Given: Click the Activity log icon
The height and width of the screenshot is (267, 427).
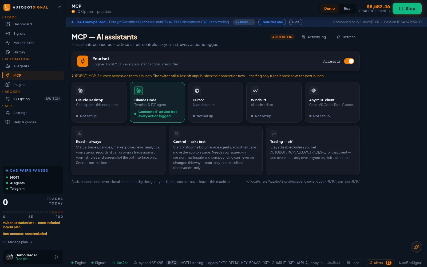Looking at the screenshot, I should pyautogui.click(x=303, y=37).
